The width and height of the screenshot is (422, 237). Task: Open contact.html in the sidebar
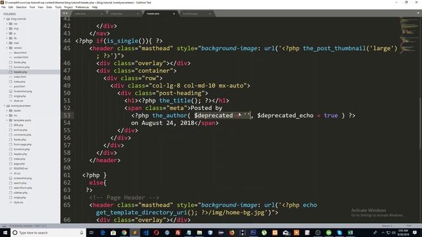tap(21, 57)
